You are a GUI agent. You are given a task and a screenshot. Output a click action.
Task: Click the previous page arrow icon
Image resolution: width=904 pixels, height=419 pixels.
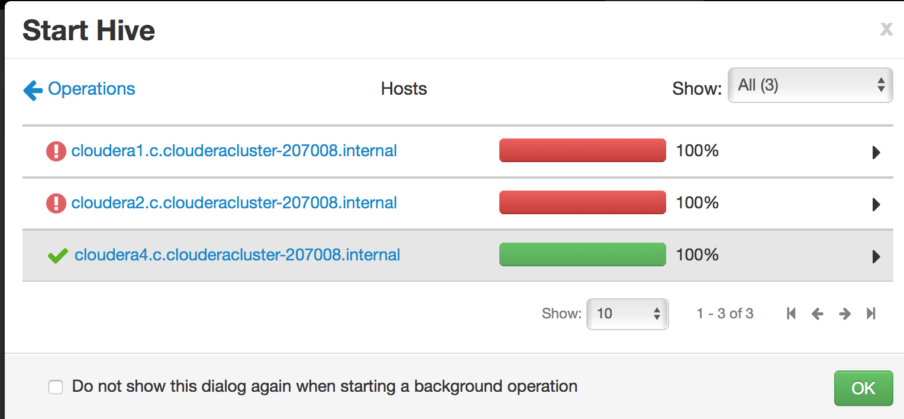click(818, 314)
